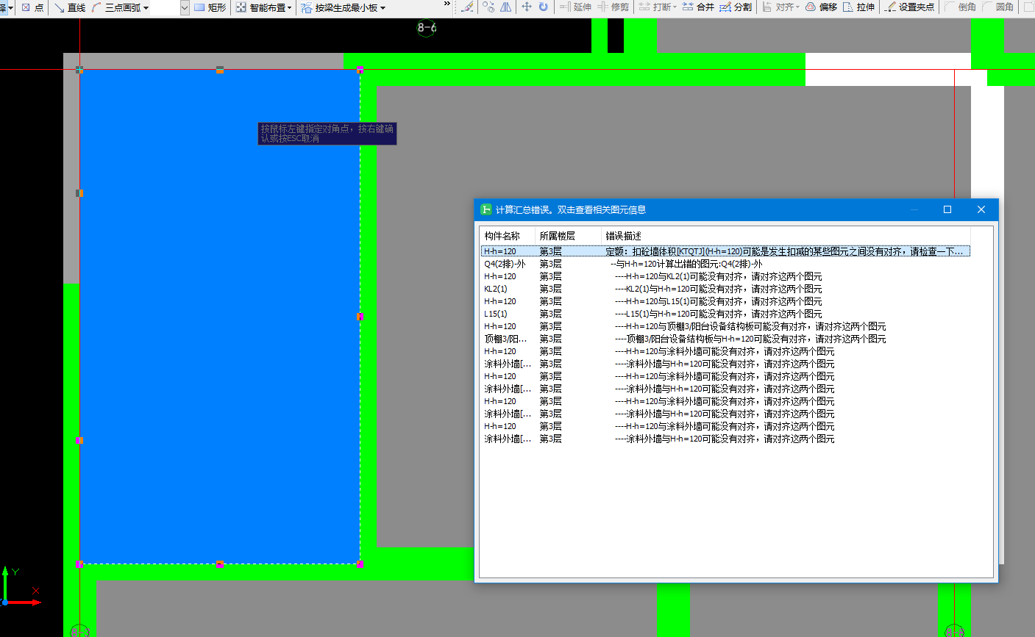Select the 顶棚3/阳… error row
The image size is (1035, 637).
point(725,339)
